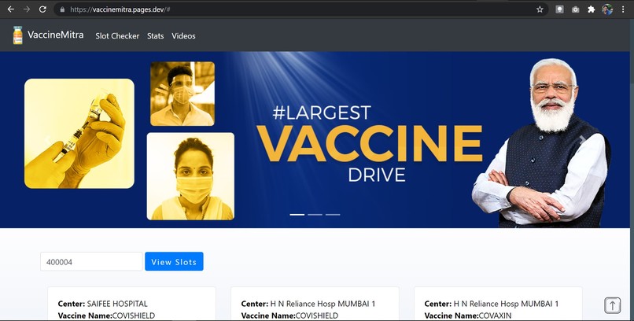Click the browser forward arrow
Viewport: 634px width, 321px height.
coord(27,9)
